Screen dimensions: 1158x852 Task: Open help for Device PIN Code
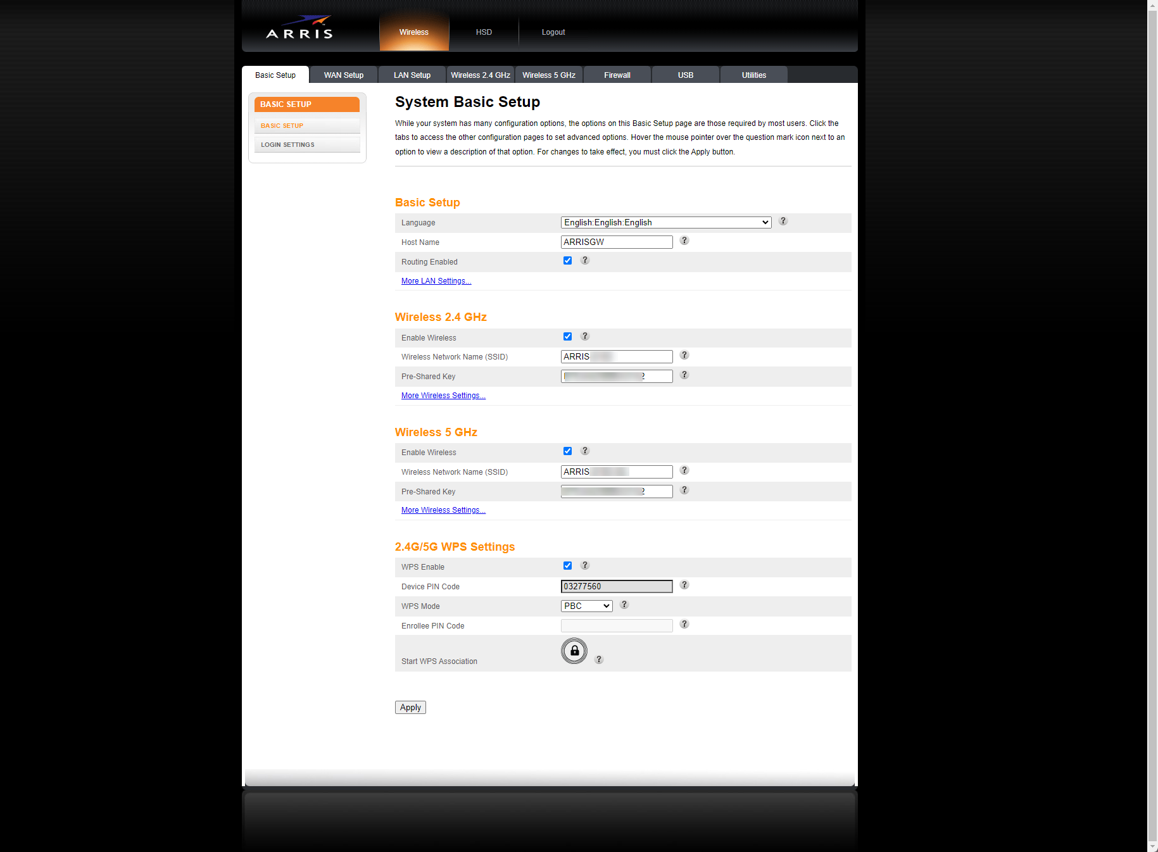684,585
